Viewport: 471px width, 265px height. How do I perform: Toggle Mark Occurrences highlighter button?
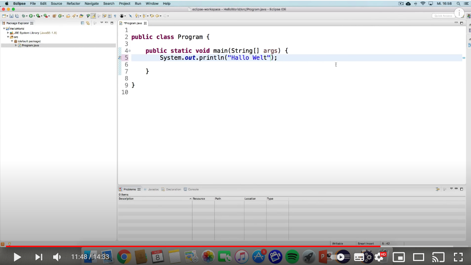93,16
